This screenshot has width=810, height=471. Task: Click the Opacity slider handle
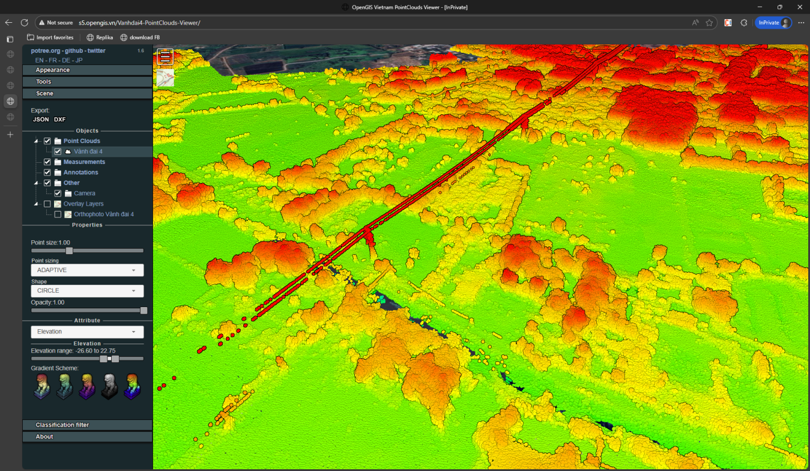pyautogui.click(x=144, y=311)
